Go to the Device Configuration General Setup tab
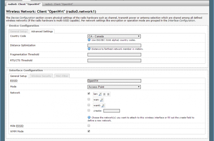 click(x=19, y=31)
